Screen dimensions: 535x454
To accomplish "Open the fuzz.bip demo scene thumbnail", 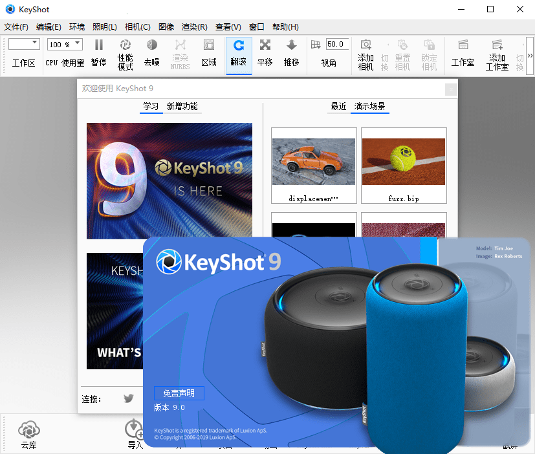I will coord(404,166).
